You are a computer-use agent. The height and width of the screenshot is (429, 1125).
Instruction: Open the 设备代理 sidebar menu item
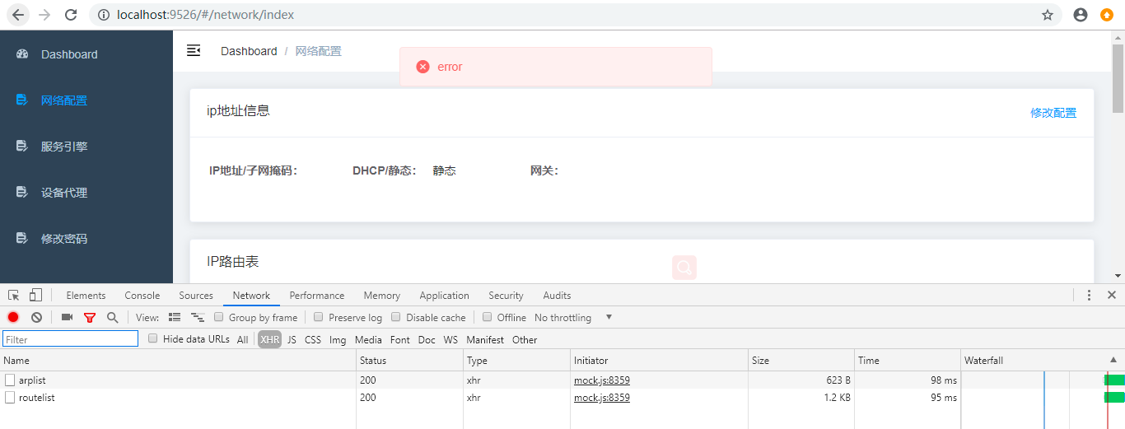[86, 193]
